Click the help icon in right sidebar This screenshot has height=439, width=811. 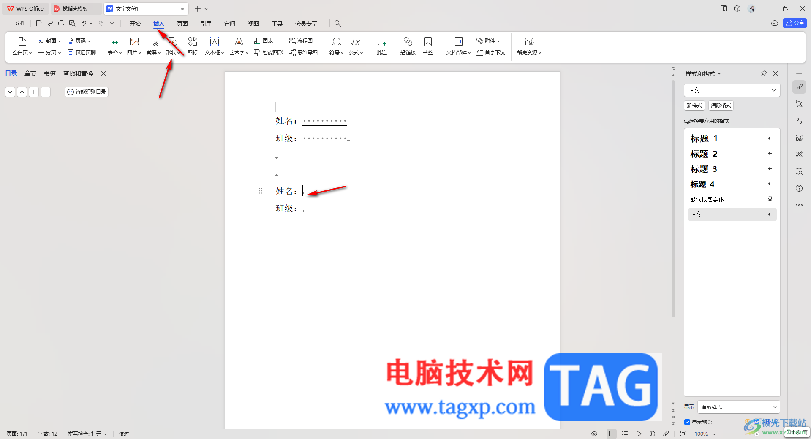click(799, 188)
